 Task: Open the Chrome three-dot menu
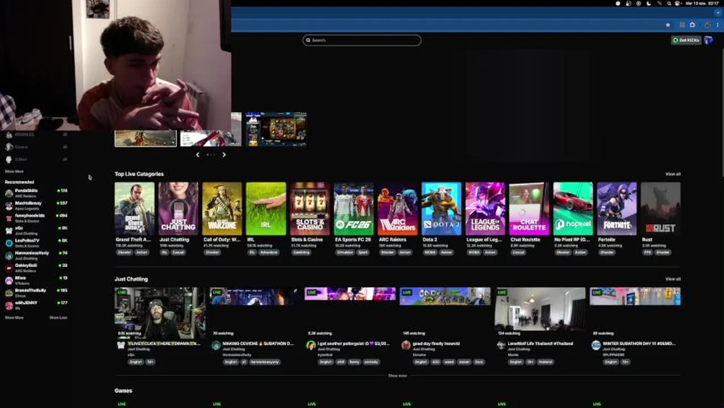(718, 25)
